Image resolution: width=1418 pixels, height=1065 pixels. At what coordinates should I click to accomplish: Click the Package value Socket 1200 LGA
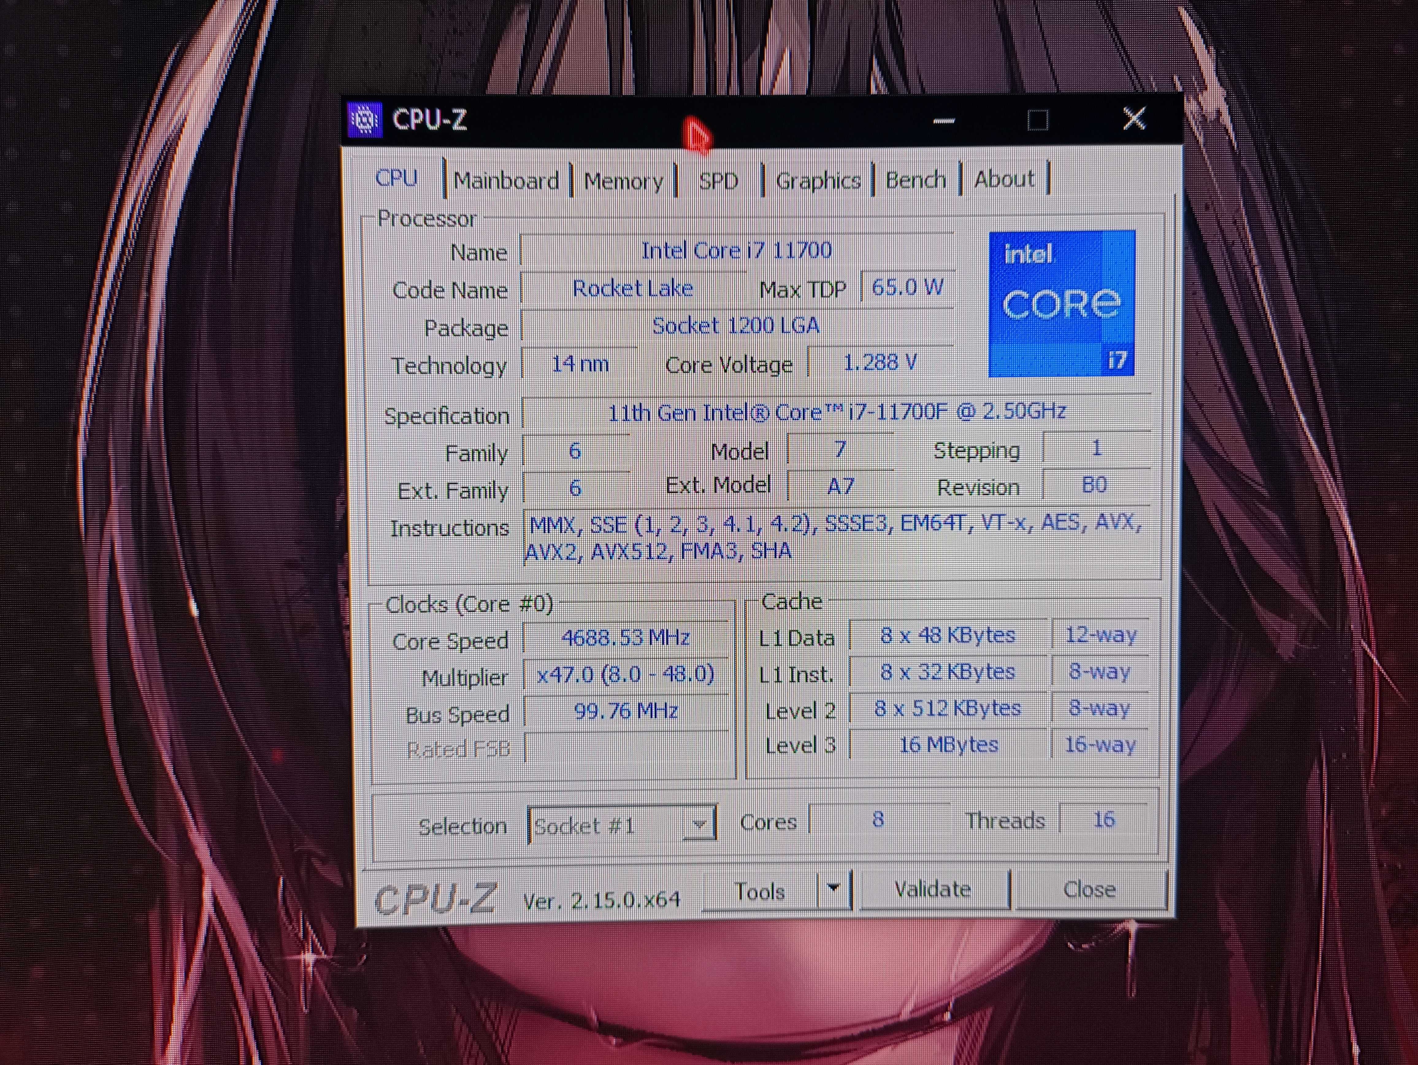pyautogui.click(x=737, y=326)
